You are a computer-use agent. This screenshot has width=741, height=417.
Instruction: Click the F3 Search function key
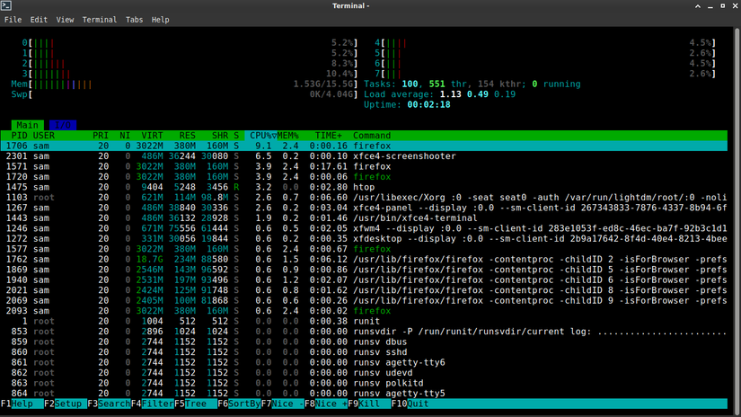[x=108, y=404]
